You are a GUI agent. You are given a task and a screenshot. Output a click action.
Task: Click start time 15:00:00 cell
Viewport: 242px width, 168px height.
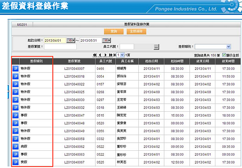(177, 115)
